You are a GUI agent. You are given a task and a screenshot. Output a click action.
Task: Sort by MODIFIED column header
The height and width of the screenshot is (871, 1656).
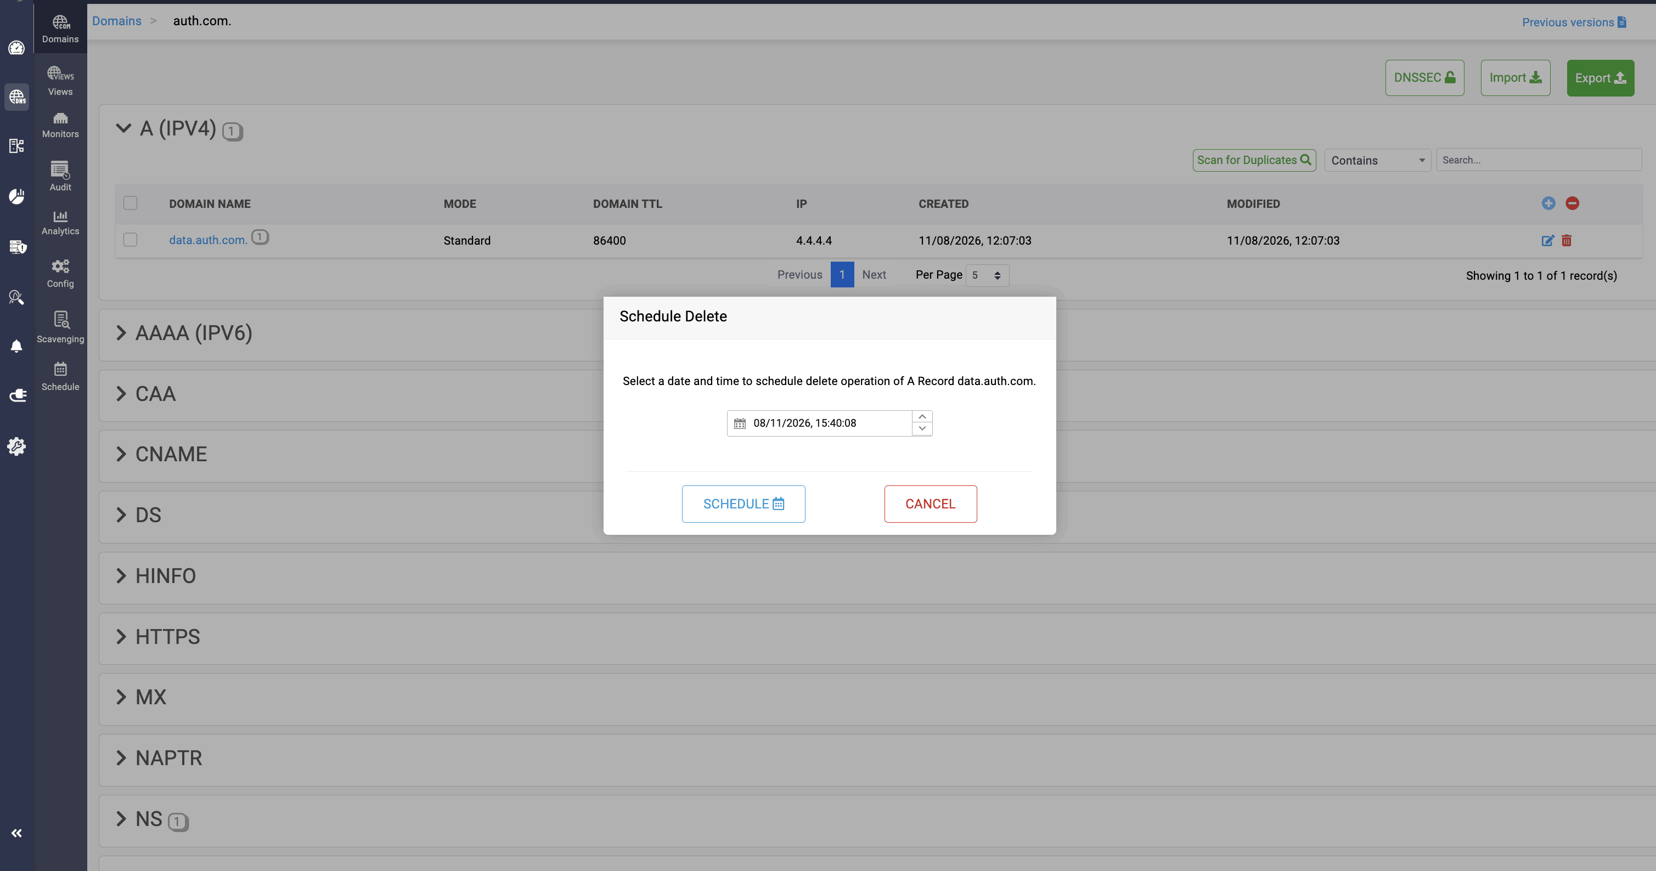(x=1253, y=204)
